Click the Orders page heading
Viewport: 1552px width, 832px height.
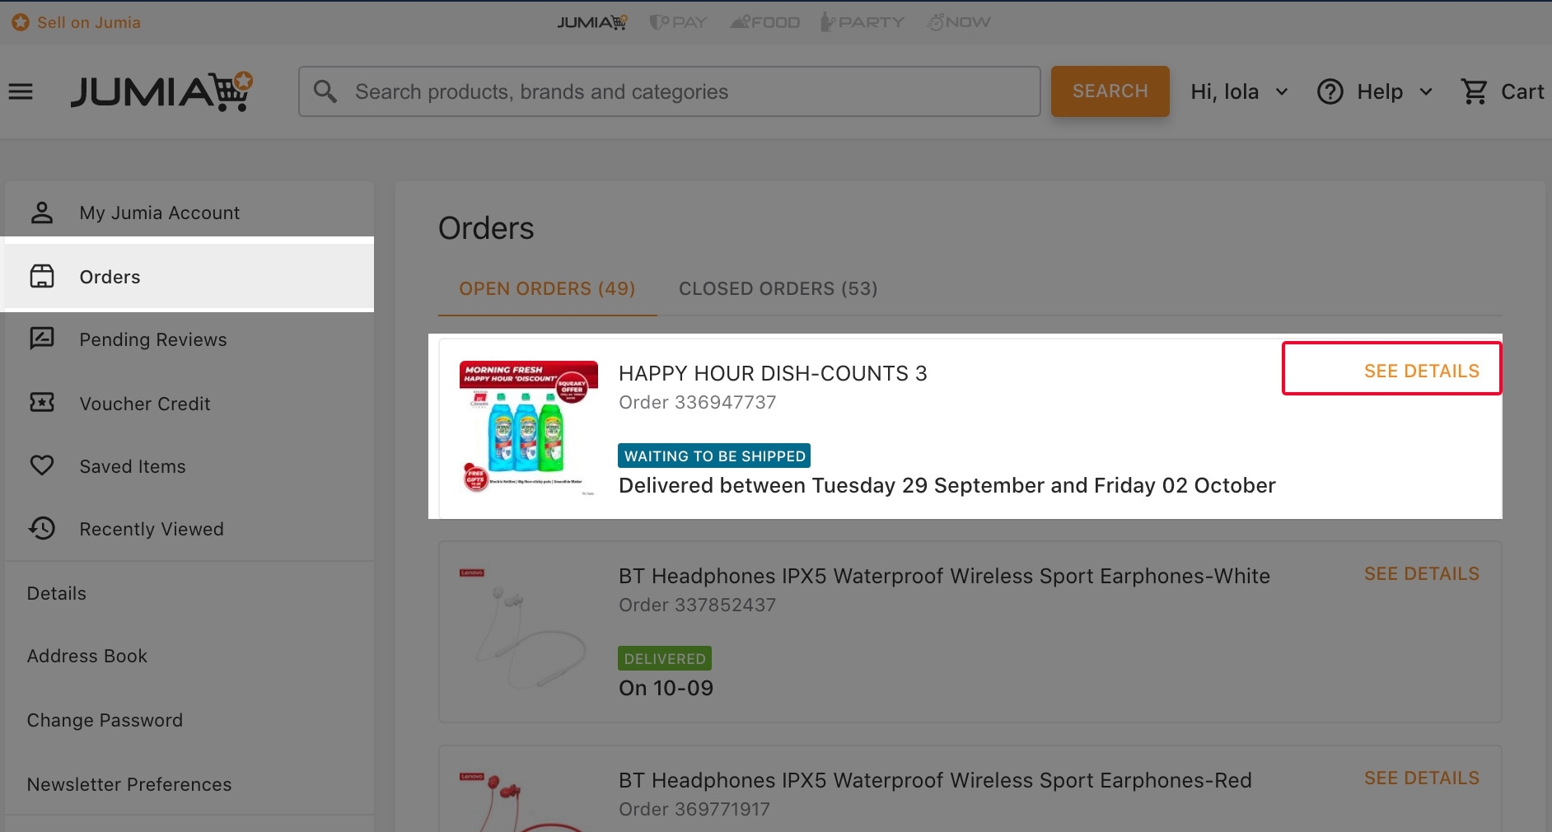486,228
